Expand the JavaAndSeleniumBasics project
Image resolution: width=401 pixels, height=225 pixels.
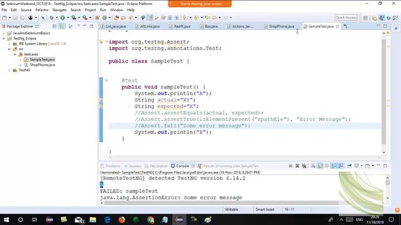coord(4,33)
